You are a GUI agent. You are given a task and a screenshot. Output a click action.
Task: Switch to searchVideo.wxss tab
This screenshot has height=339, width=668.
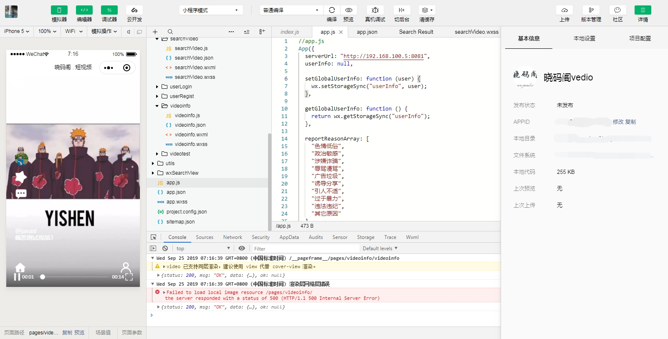click(x=476, y=32)
